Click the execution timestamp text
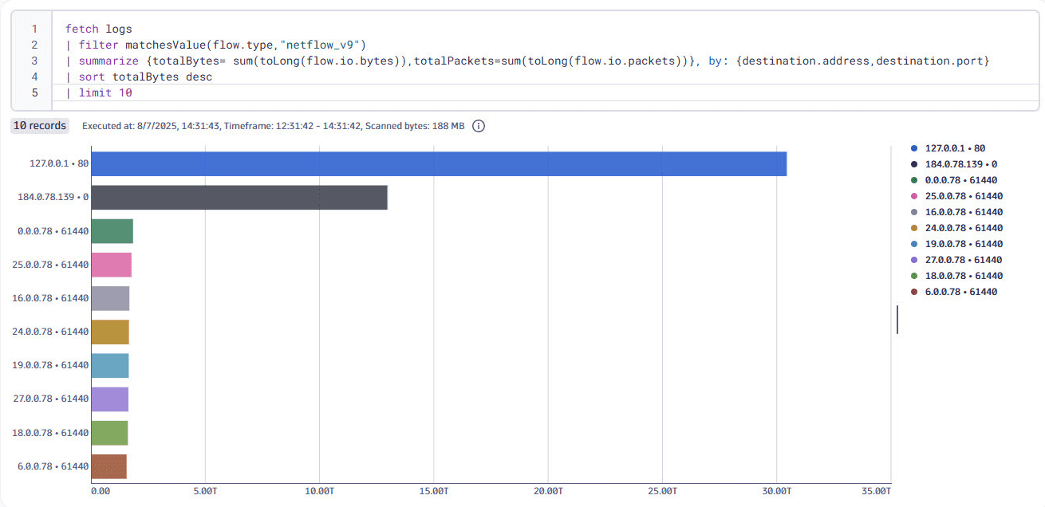The image size is (1045, 507). click(x=239, y=125)
